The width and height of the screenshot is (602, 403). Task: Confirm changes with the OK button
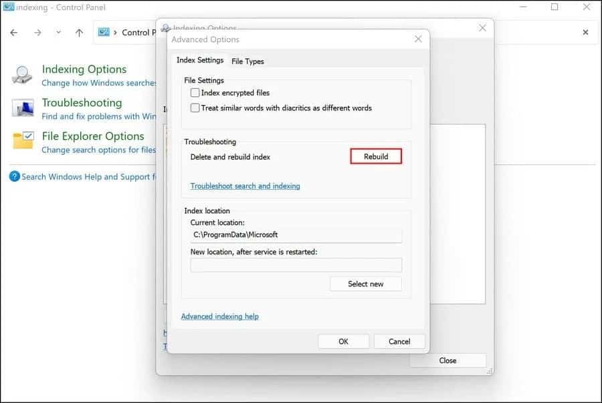[x=343, y=341]
